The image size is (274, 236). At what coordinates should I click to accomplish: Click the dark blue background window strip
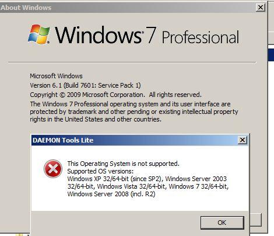271,55
